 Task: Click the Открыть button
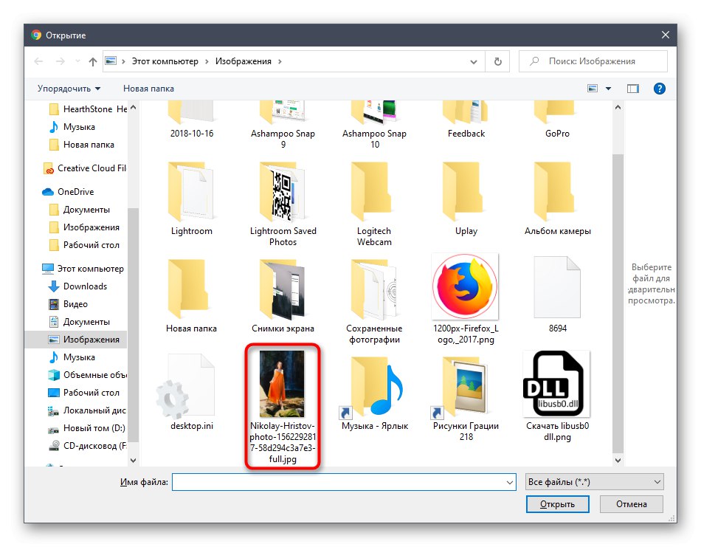tap(557, 504)
